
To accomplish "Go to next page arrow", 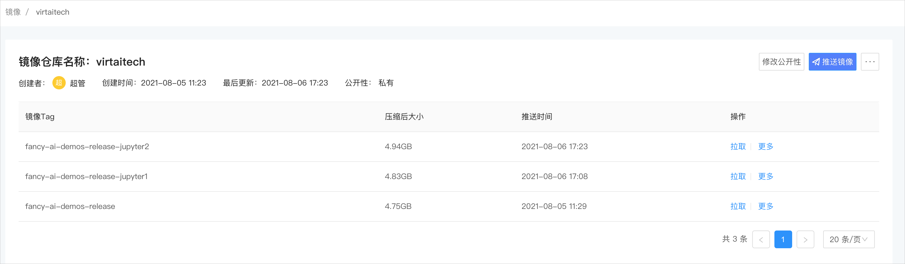I will [805, 239].
